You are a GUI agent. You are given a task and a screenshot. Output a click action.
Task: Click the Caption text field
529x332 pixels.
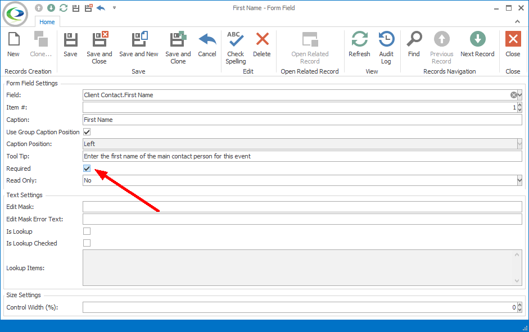[x=302, y=120]
